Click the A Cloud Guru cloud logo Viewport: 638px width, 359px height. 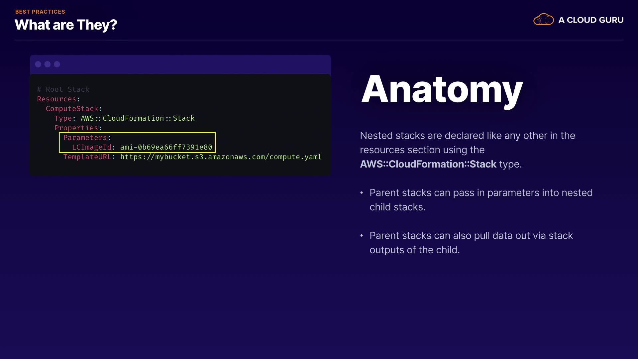pyautogui.click(x=543, y=20)
